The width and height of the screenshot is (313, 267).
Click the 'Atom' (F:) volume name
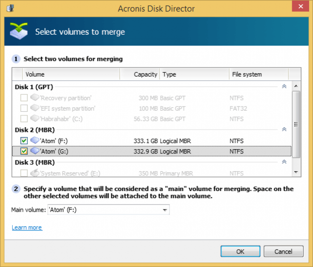(x=54, y=141)
